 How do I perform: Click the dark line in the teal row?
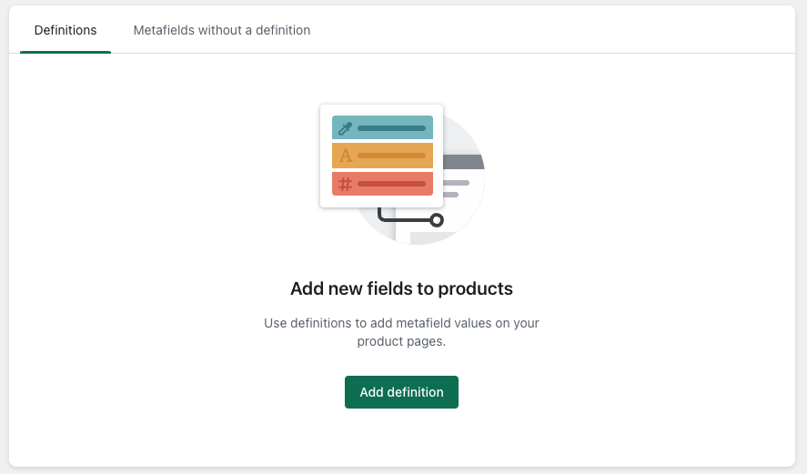click(x=391, y=128)
